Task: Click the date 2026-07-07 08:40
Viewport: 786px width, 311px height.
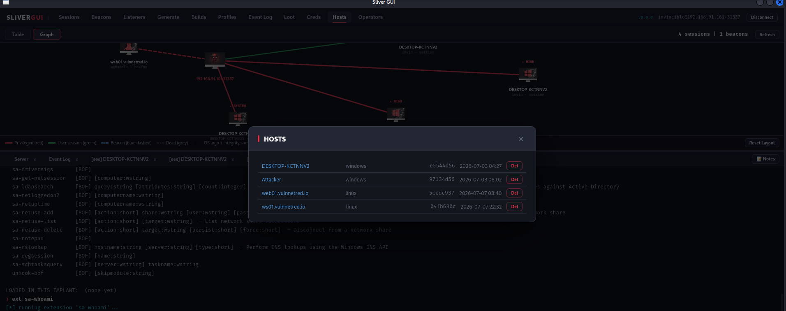Action: (480, 193)
